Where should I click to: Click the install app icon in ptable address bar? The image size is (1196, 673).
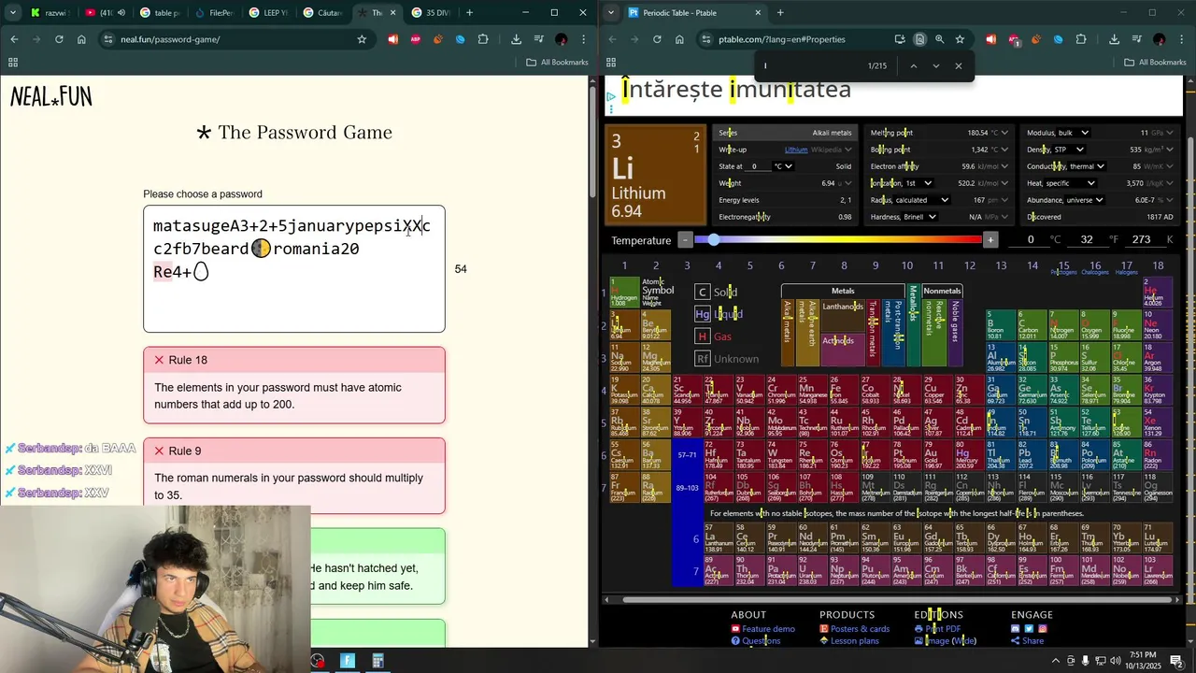pyautogui.click(x=899, y=39)
